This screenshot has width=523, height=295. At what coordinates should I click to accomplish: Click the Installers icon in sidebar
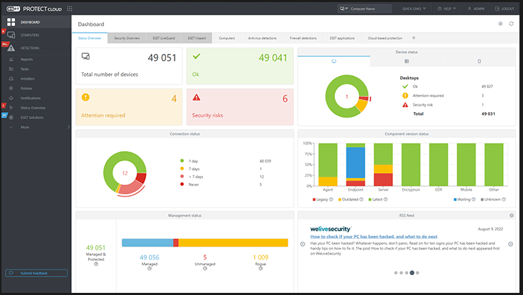[x=11, y=79]
